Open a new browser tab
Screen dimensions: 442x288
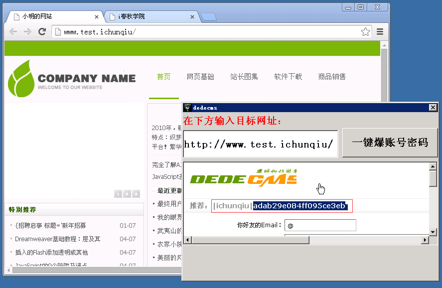pos(209,17)
